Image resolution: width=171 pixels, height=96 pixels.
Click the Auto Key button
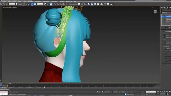point(143,92)
